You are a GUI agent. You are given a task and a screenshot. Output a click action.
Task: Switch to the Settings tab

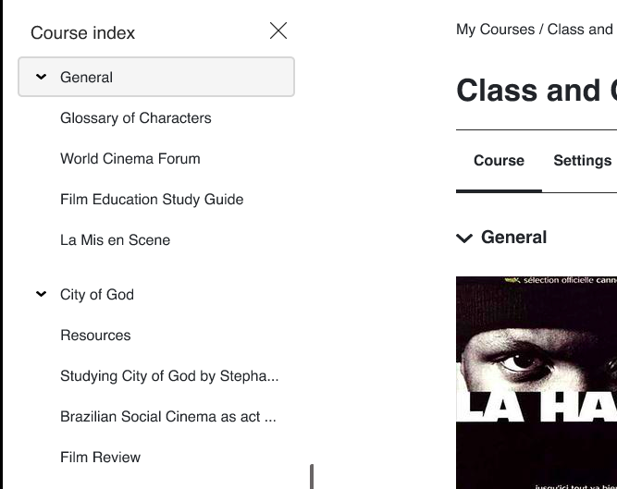click(x=583, y=160)
